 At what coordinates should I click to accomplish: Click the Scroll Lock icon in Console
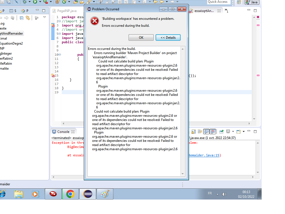194,132
